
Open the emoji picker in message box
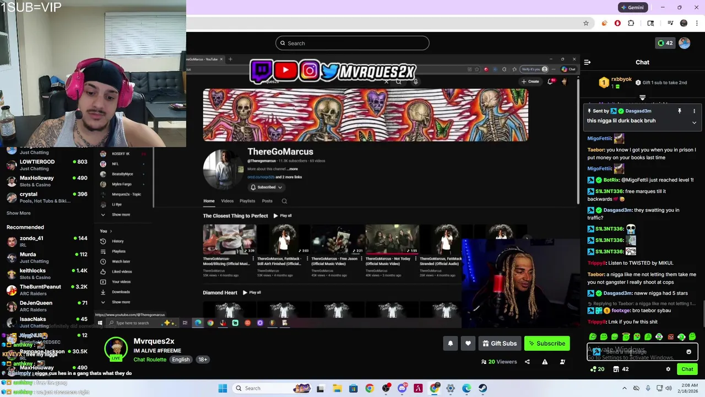(x=688, y=352)
